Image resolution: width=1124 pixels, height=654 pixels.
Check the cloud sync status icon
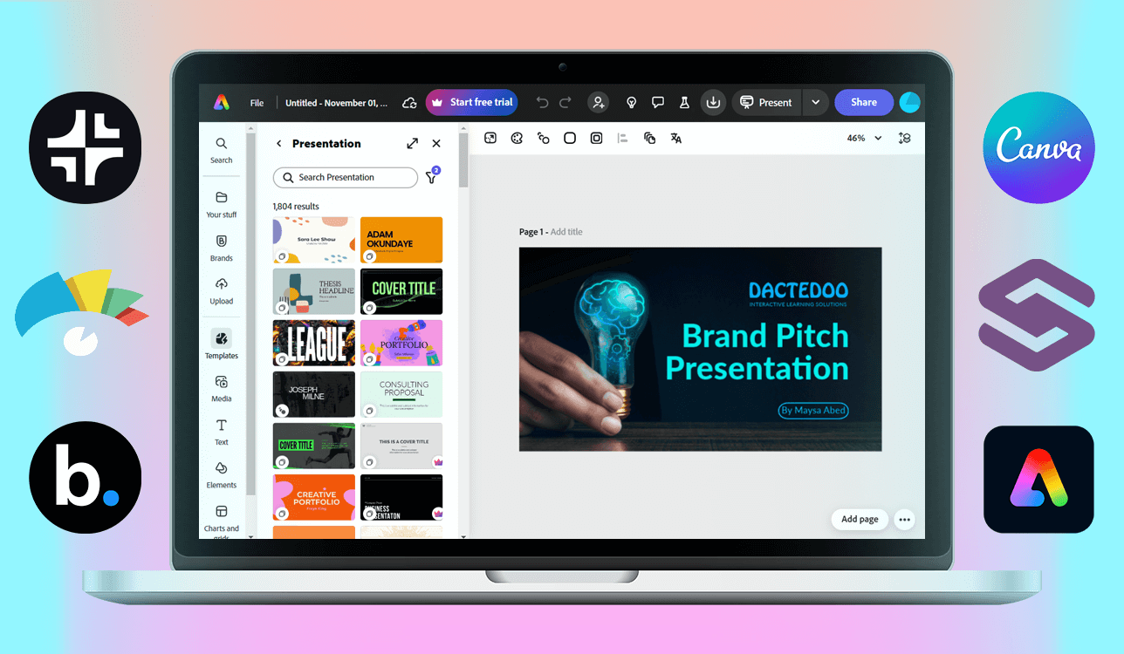coord(408,103)
